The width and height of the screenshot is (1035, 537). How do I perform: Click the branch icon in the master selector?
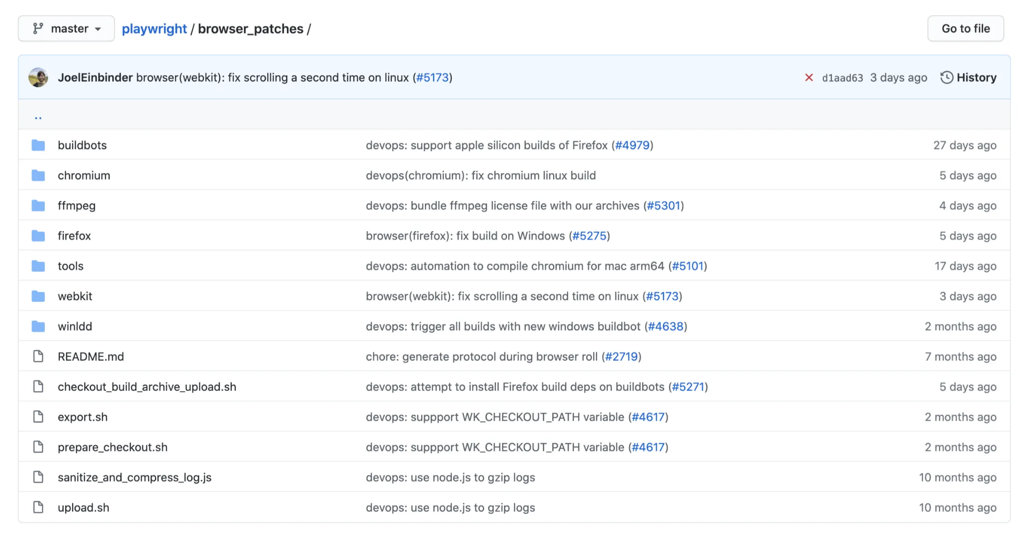(x=39, y=28)
